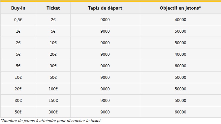Select the 1€ buy-in cell

(x=18, y=31)
